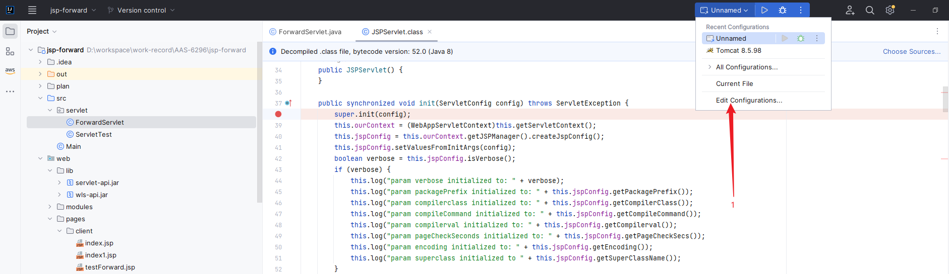The height and width of the screenshot is (274, 949).
Task: Click the Choose Sources… link
Action: (912, 51)
